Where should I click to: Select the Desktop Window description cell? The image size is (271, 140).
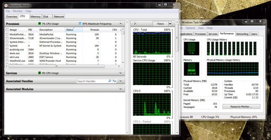click(x=50, y=53)
